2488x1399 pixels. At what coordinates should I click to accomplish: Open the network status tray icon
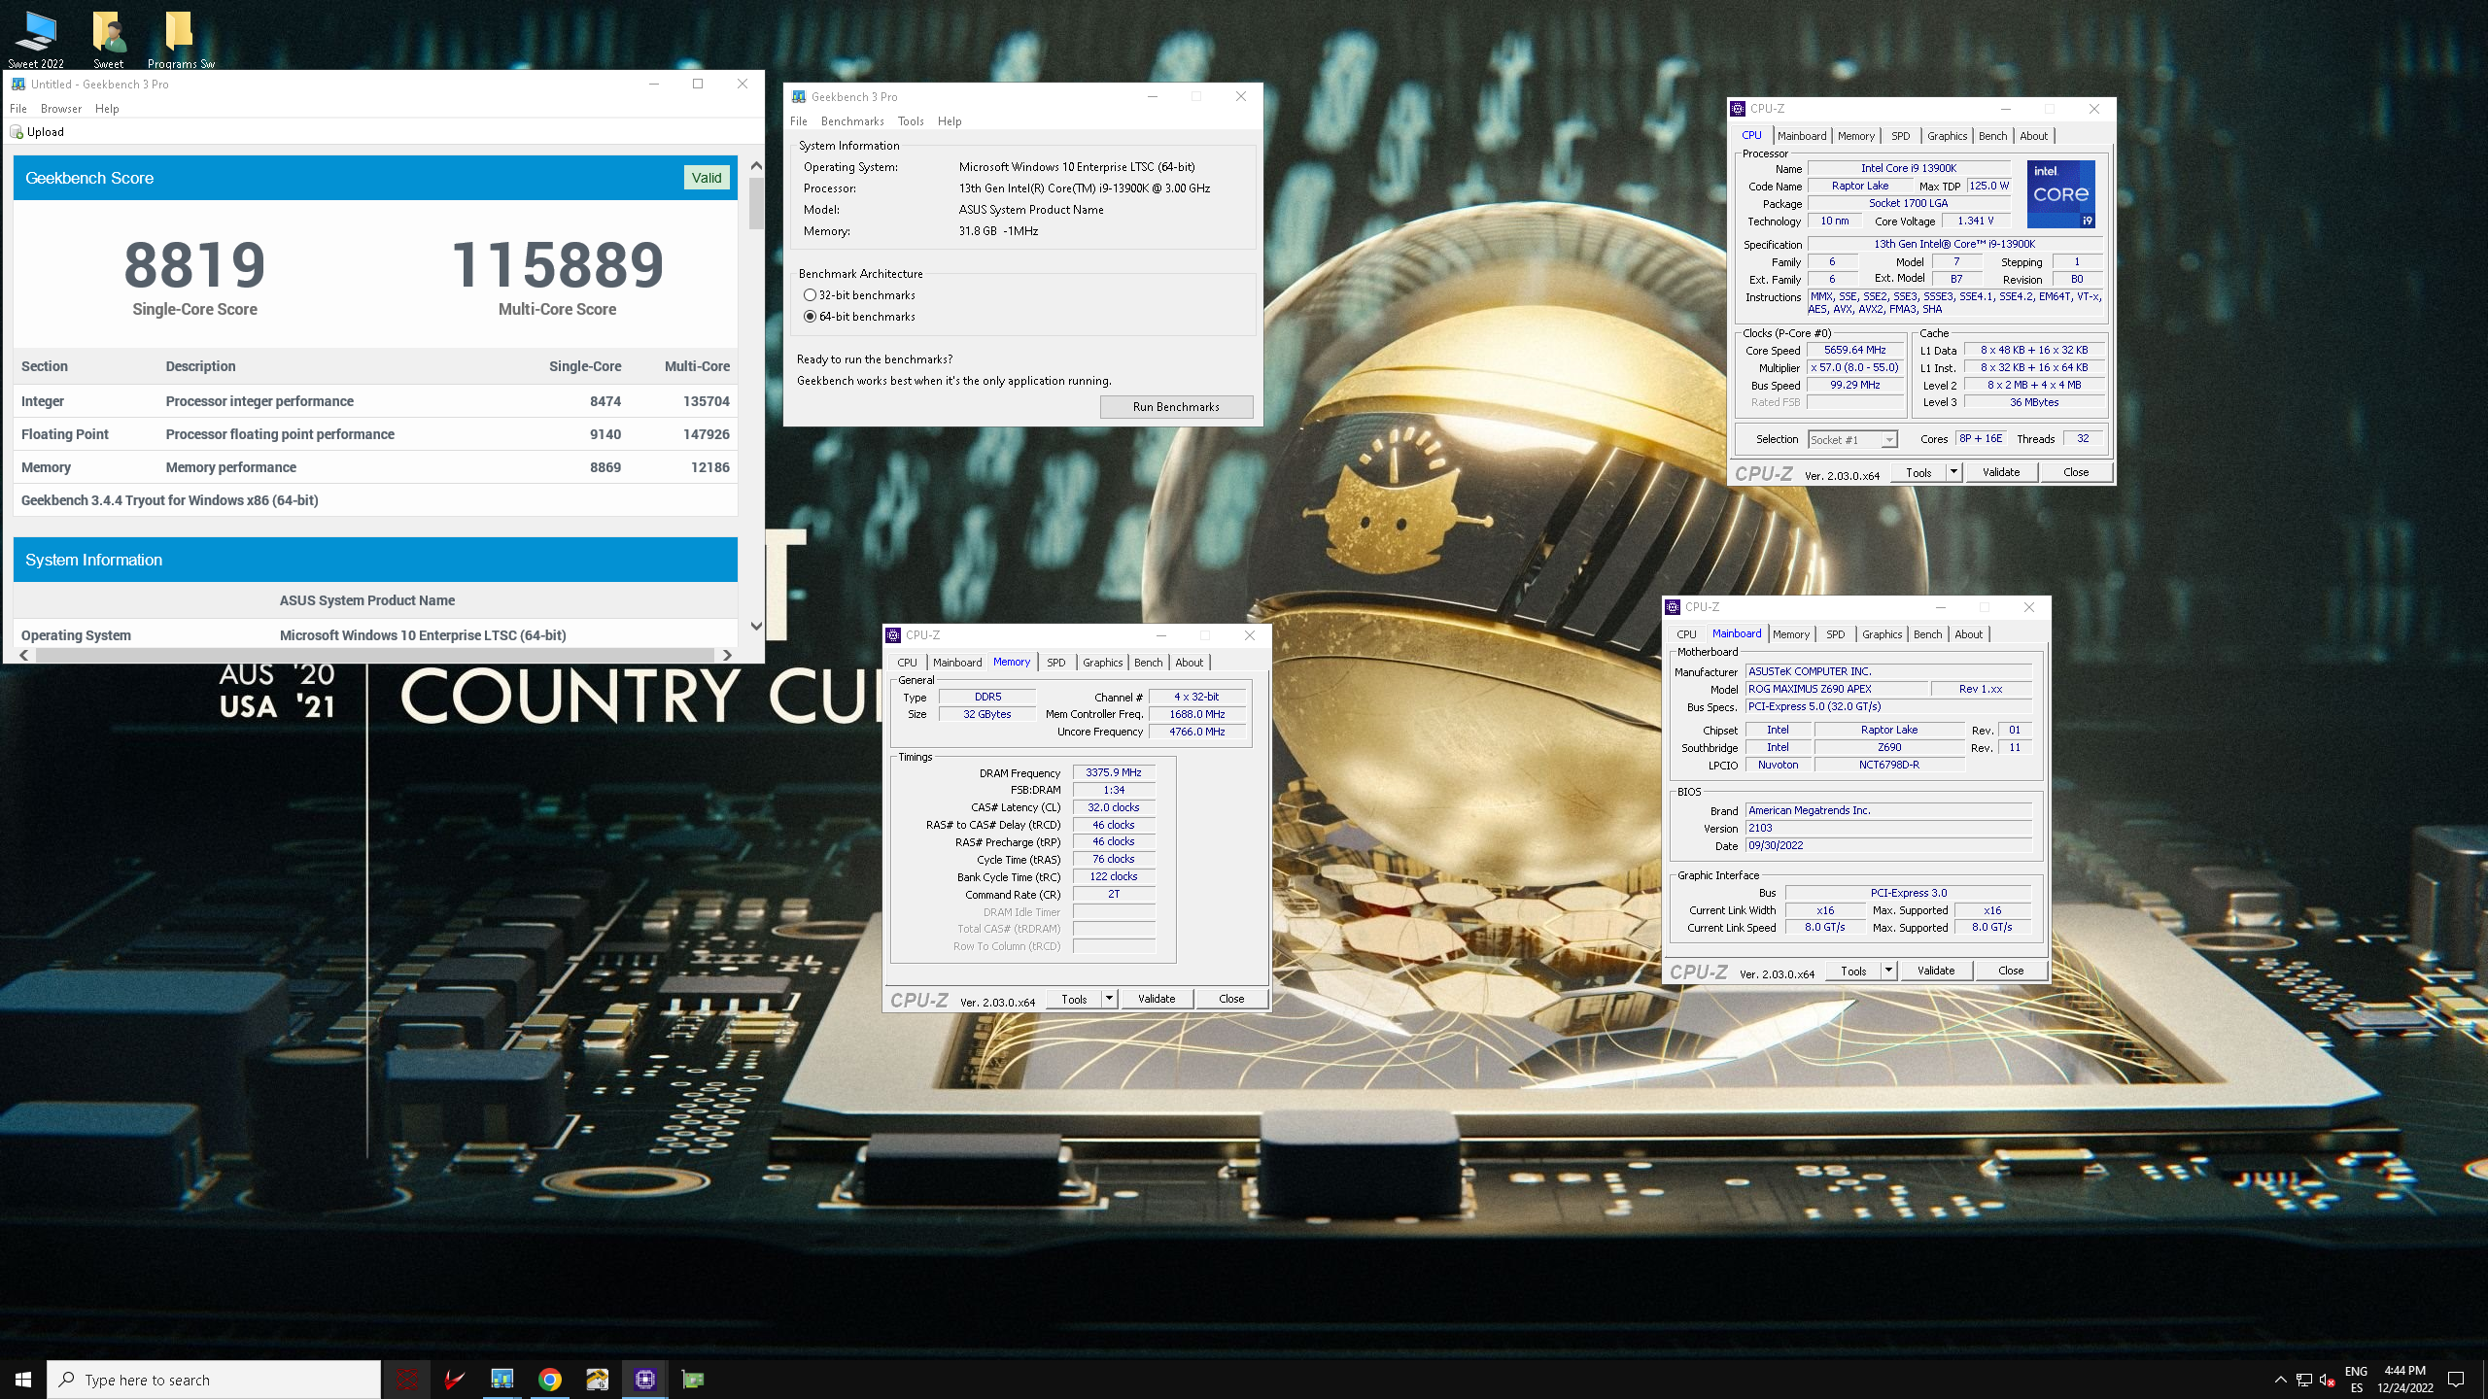pyautogui.click(x=2303, y=1380)
